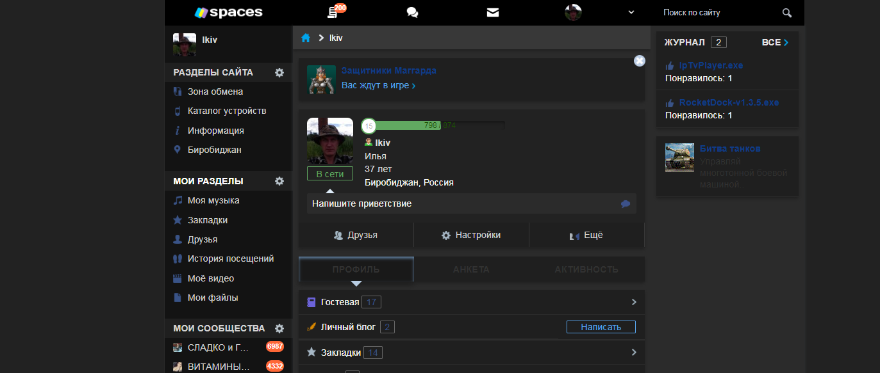
Task: Click the user avatar in top bar
Action: click(x=573, y=12)
